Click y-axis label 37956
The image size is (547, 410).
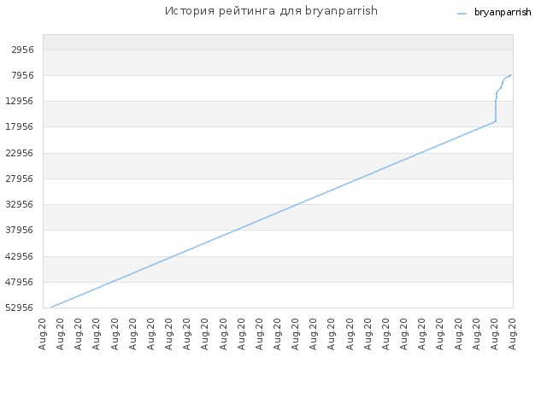point(20,230)
